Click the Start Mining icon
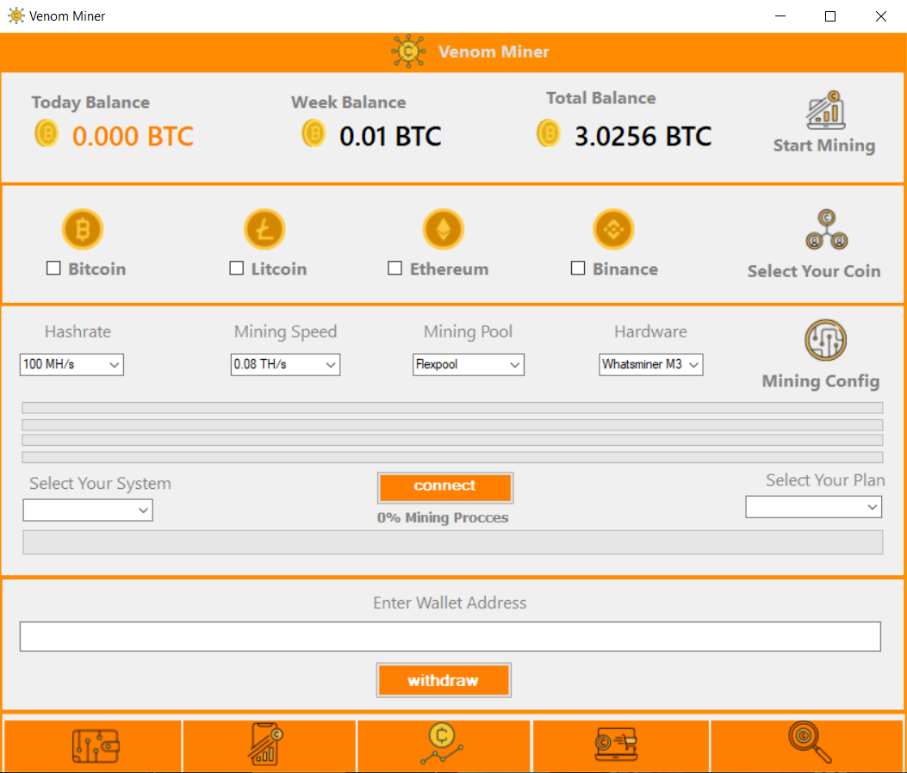 824,110
